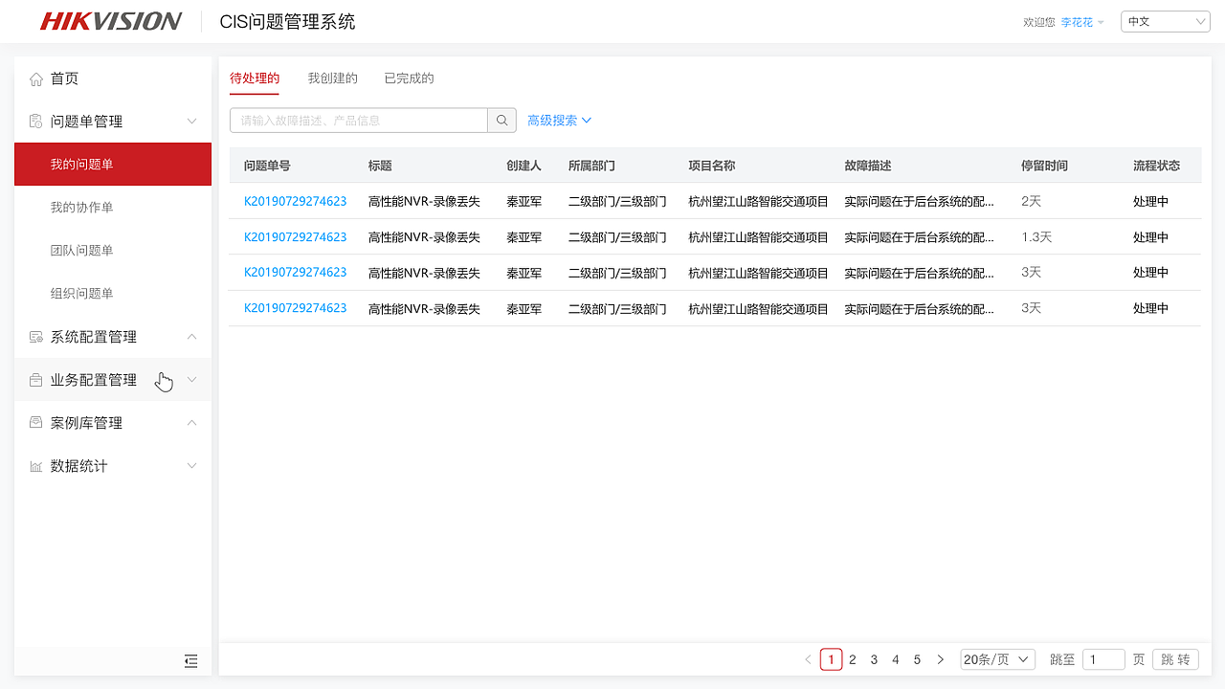
Task: Open the 20条/页 page size selector
Action: coord(997,658)
